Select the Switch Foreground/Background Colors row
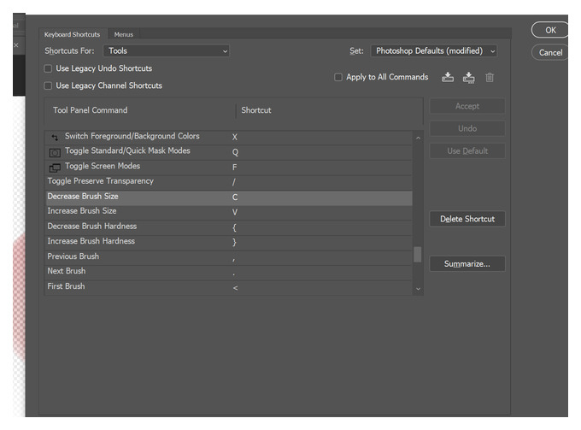 229,137
